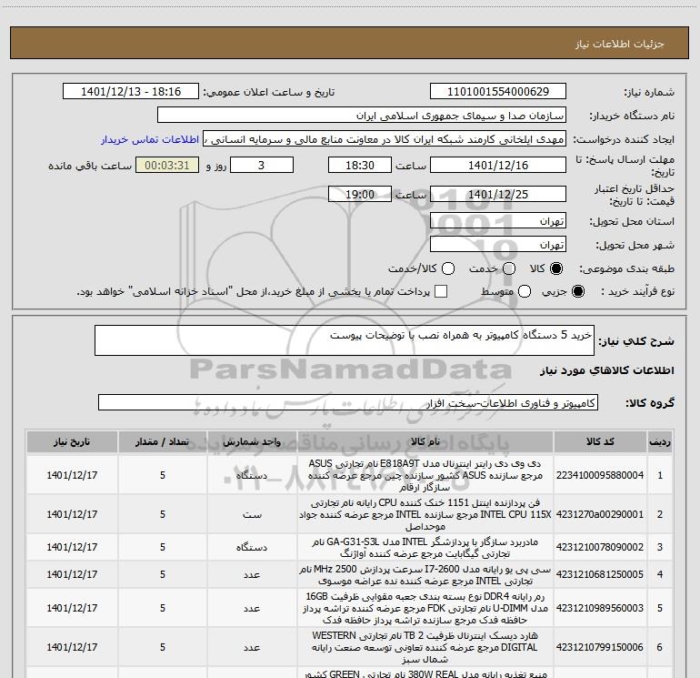This screenshot has width=700, height=678.
Task: Click the announcement date field 1401/12/13 - 18:16
Action: [131, 92]
